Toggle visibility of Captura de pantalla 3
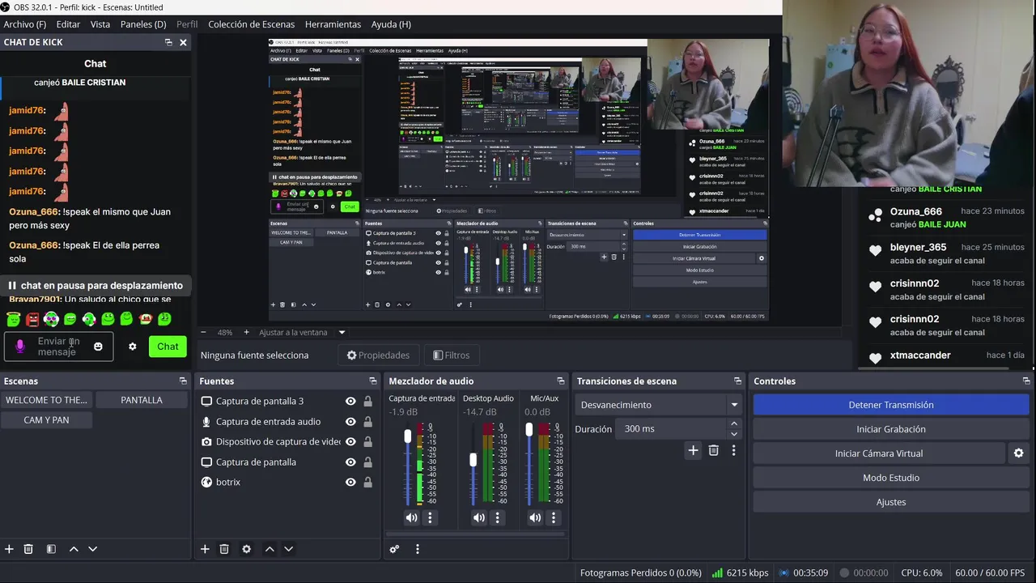1036x583 pixels. coord(350,401)
